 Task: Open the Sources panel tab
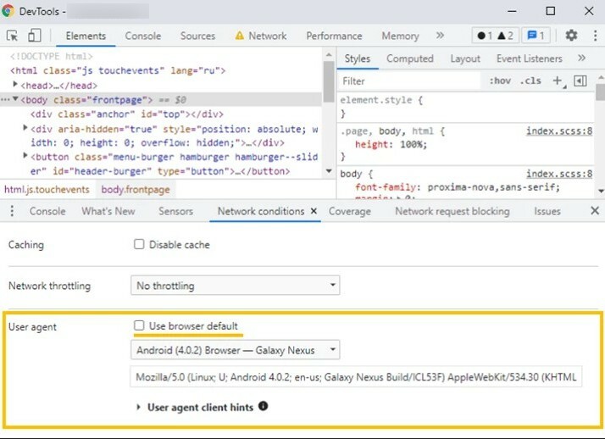pos(197,36)
